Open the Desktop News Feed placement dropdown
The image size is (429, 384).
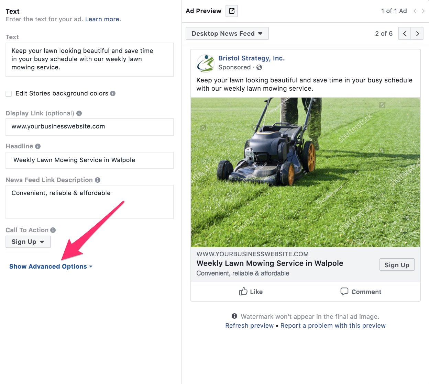227,33
